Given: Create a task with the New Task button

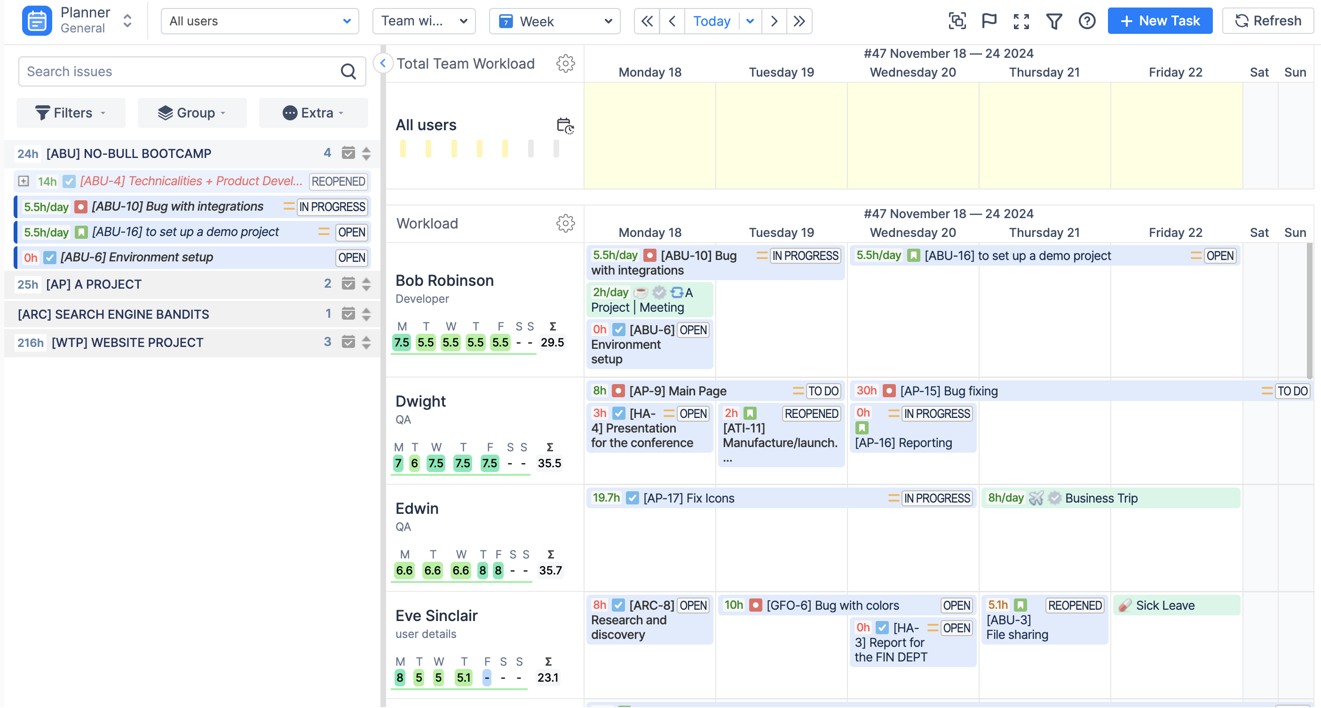Looking at the screenshot, I should pos(1160,21).
